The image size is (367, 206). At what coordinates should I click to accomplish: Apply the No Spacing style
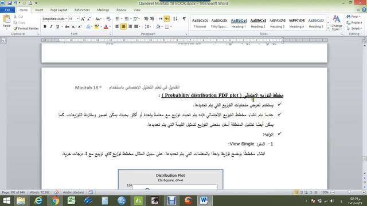pos(219,23)
